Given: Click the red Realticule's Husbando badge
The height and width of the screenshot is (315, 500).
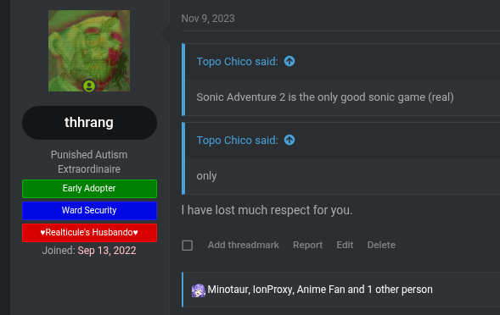Looking at the screenshot, I should click(89, 233).
